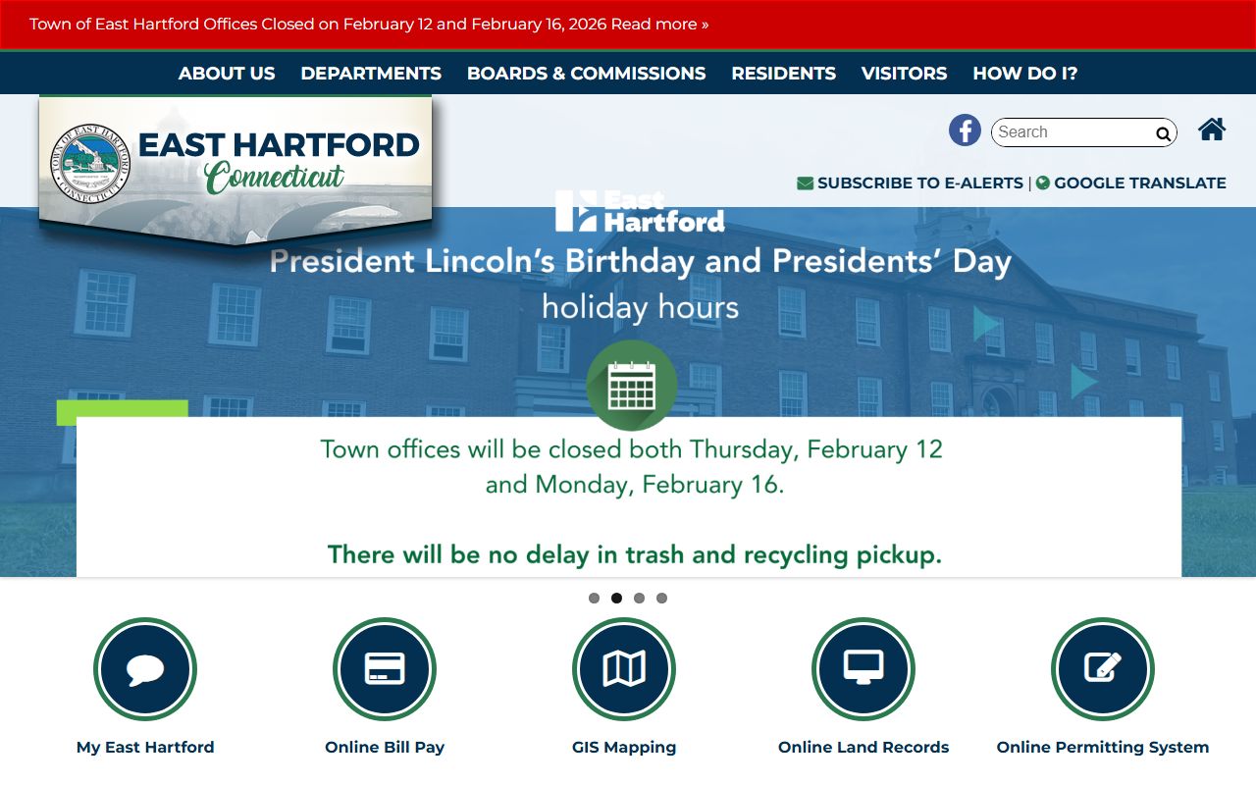Open the Residents menu
The image size is (1256, 785).
click(783, 74)
